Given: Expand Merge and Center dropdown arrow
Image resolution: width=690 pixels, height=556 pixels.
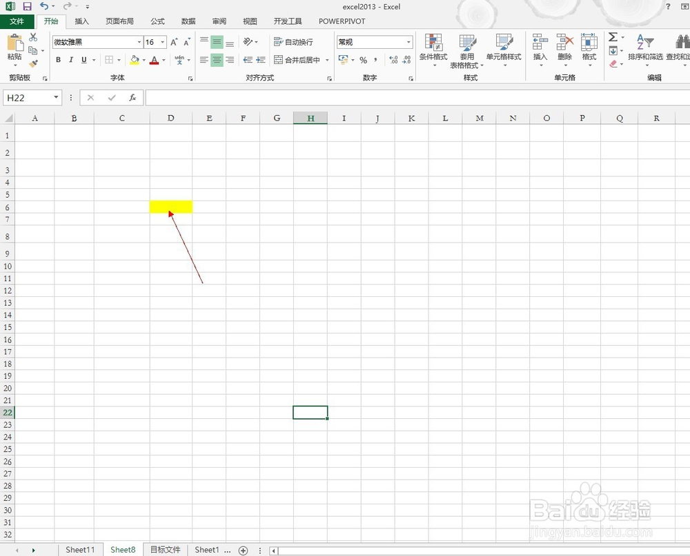Looking at the screenshot, I should point(327,60).
